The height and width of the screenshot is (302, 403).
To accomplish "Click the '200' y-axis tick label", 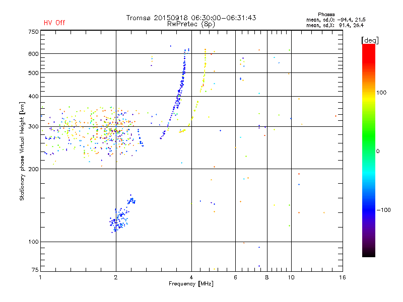I will click(x=34, y=169).
